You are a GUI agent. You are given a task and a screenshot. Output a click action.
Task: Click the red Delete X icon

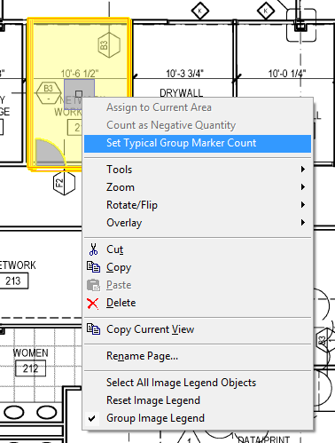(x=93, y=304)
